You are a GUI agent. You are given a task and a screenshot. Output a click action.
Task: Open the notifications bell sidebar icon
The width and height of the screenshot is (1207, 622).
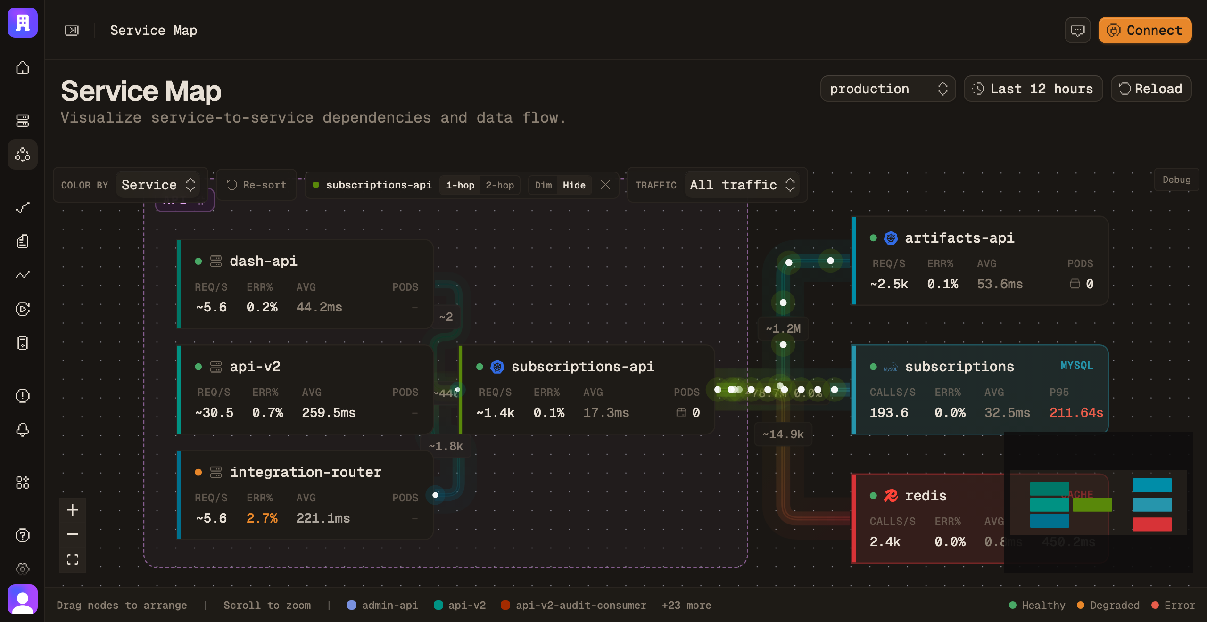pos(23,430)
